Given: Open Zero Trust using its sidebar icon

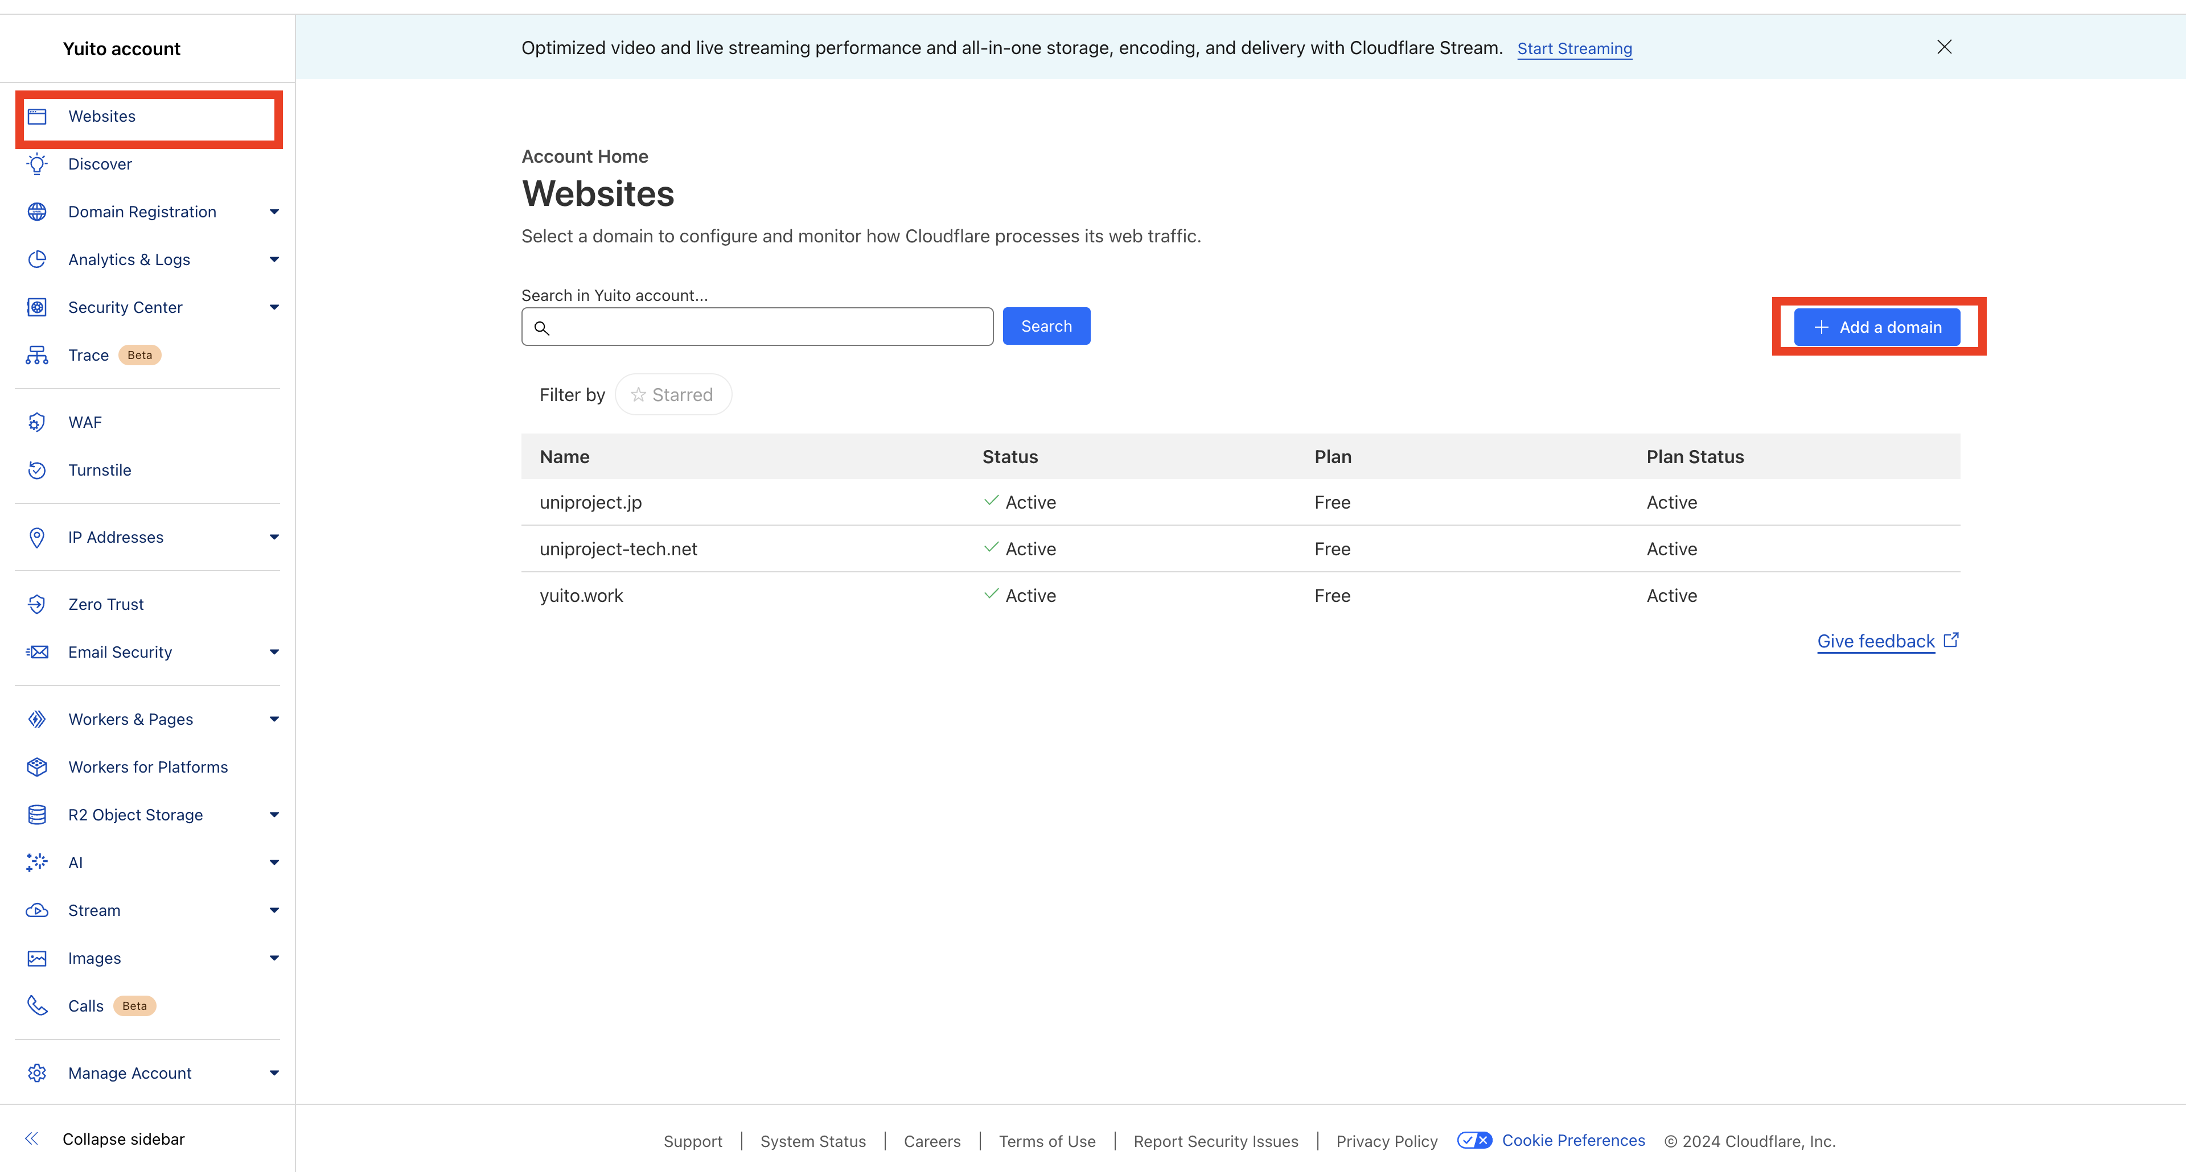Looking at the screenshot, I should tap(38, 604).
